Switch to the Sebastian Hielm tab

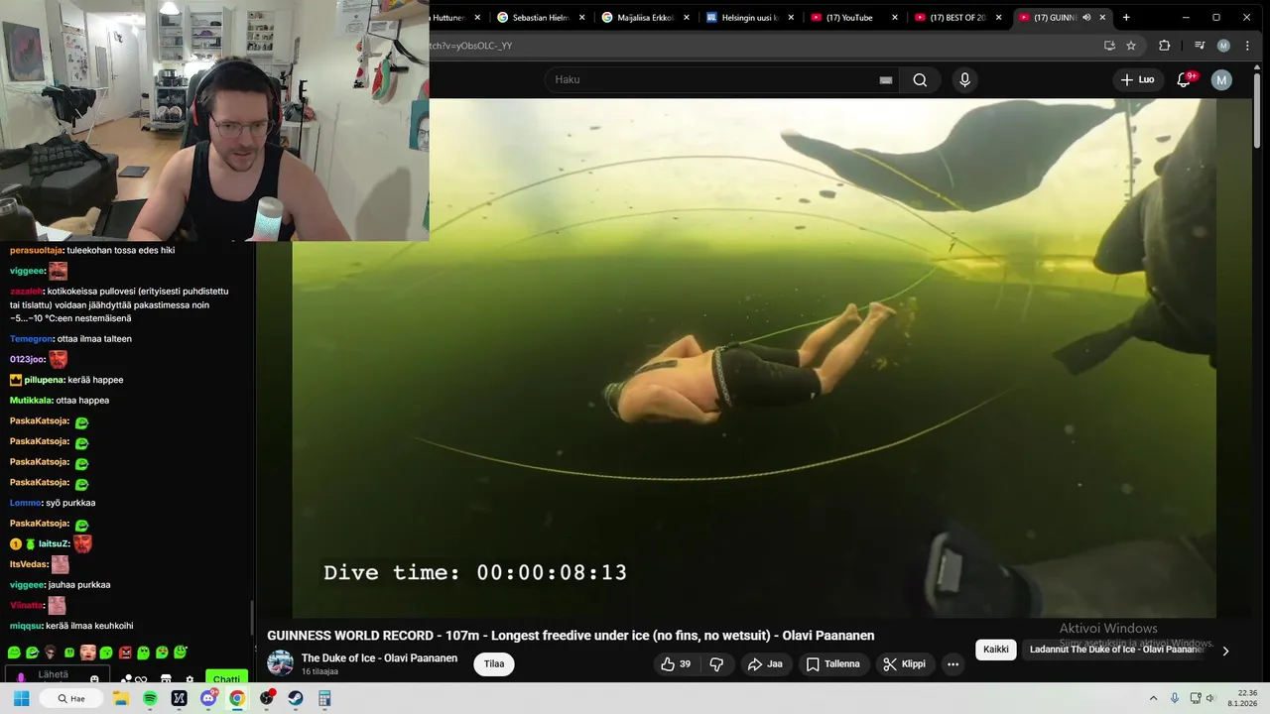pos(541,18)
